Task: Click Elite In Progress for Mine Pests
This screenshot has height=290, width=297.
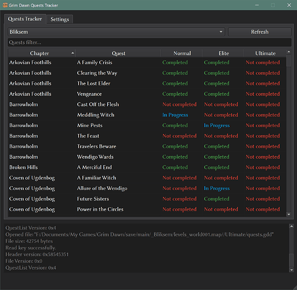Action: pos(217,125)
